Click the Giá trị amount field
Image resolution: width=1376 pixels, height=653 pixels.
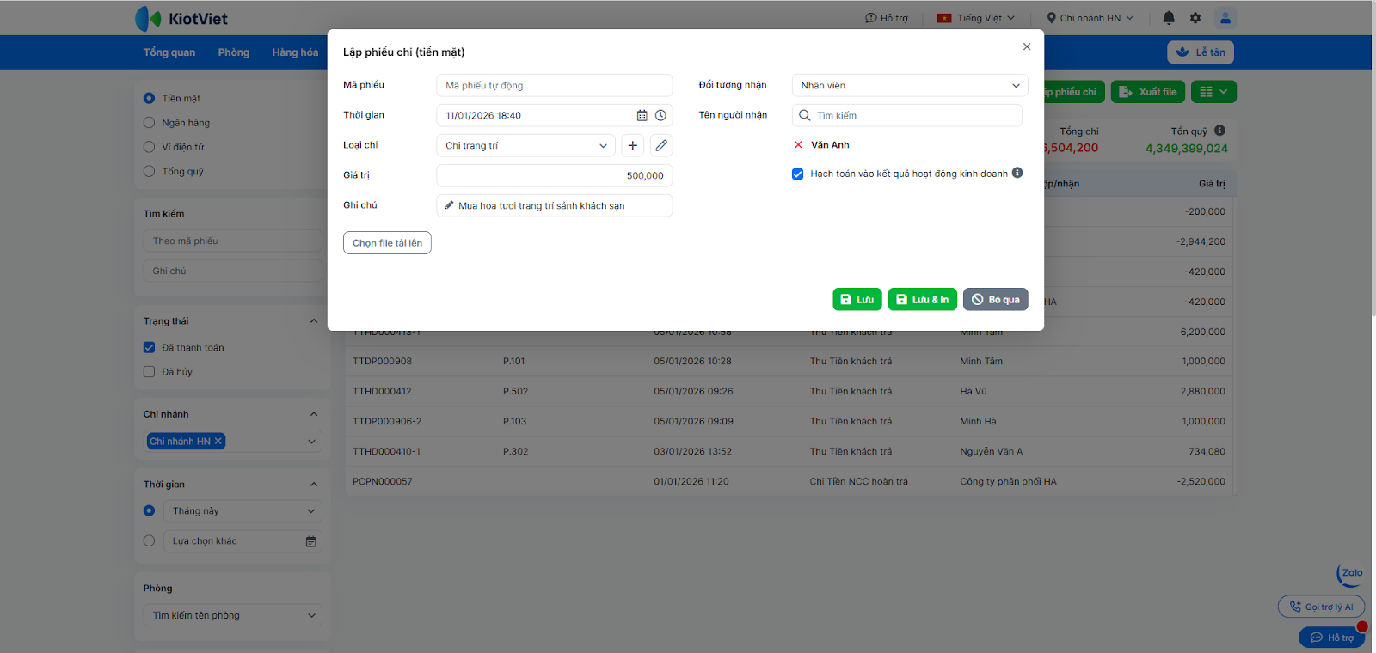click(555, 175)
